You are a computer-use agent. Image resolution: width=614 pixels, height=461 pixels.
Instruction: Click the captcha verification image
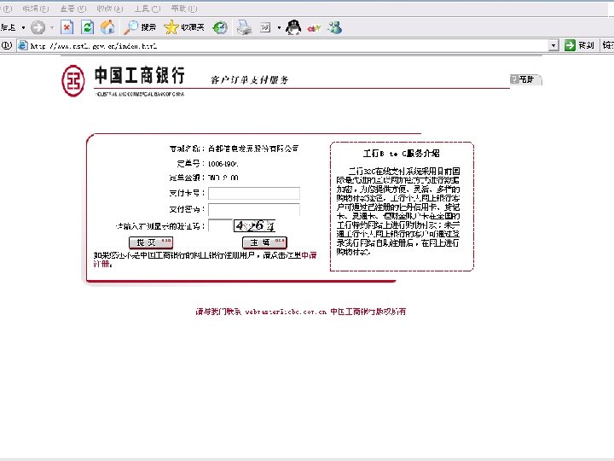[254, 225]
